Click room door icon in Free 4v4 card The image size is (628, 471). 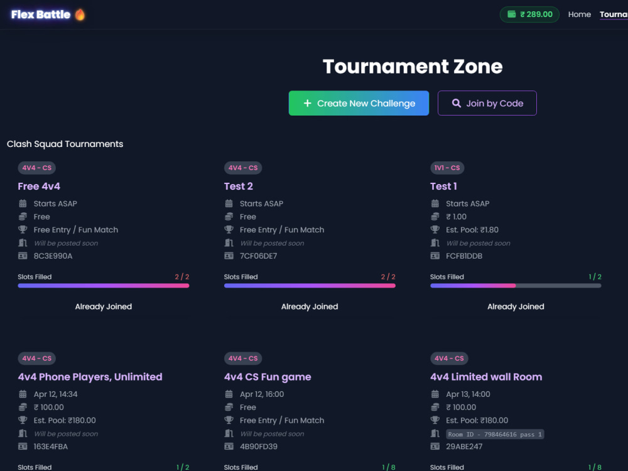[x=23, y=242]
